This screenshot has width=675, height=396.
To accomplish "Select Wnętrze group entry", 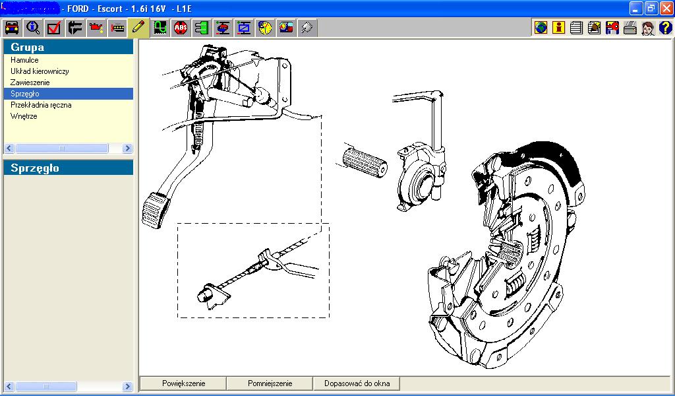I will [x=24, y=116].
